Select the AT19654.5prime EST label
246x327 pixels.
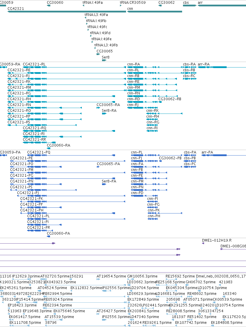tap(111, 276)
